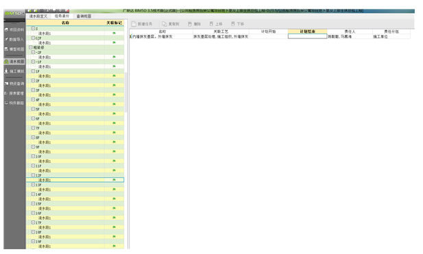The height and width of the screenshot is (254, 423).
Task: Click the 下移 toolbar button
Action: [238, 24]
